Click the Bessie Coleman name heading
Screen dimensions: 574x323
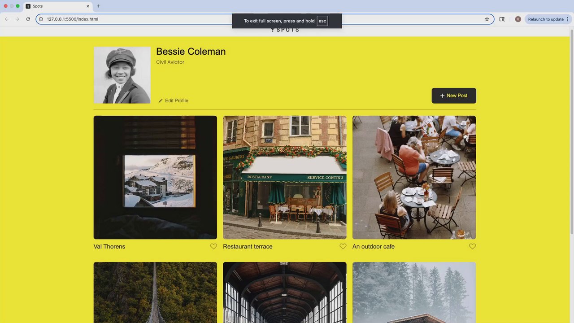click(191, 52)
